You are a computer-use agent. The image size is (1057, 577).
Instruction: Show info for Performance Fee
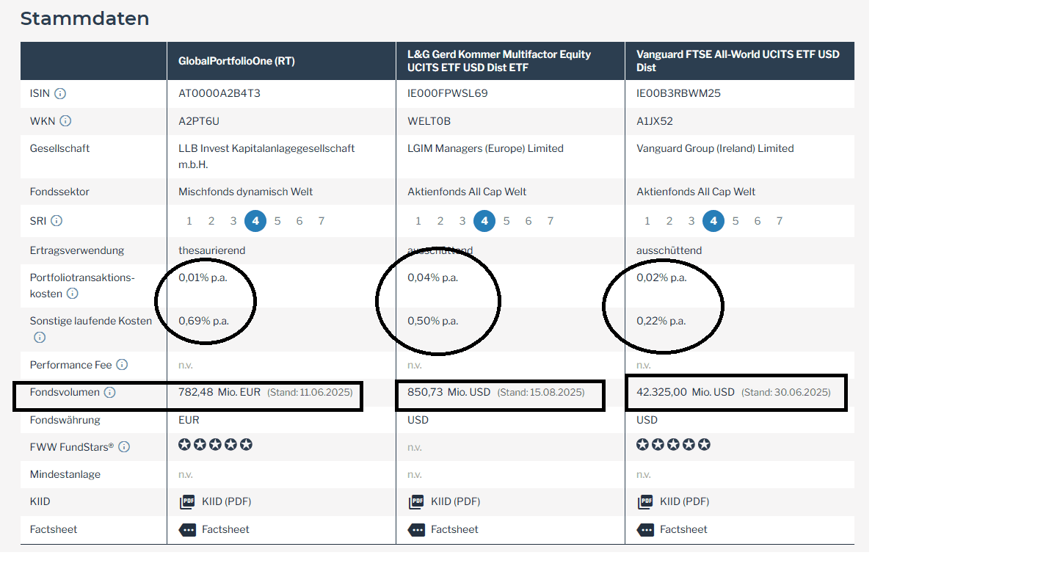pos(122,365)
